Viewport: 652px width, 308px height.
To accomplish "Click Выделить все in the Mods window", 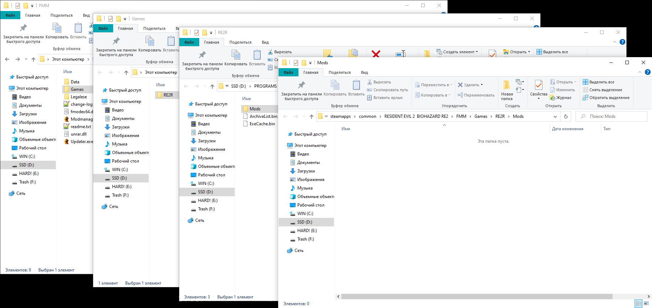I will pyautogui.click(x=598, y=82).
